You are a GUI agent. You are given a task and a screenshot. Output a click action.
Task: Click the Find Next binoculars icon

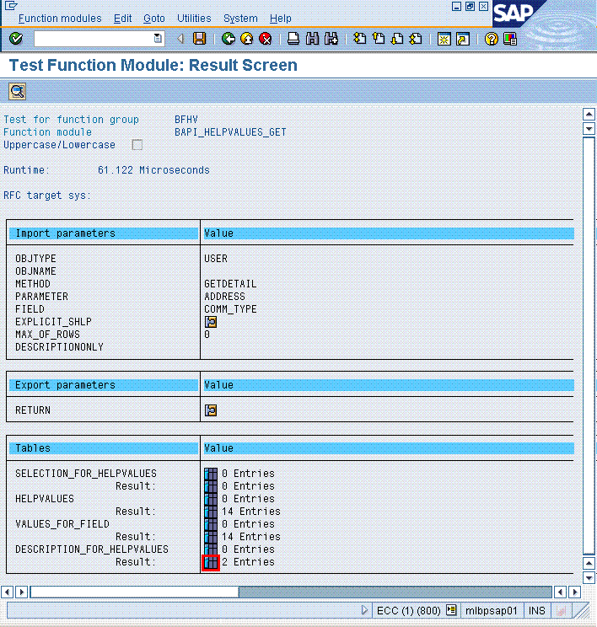(331, 39)
